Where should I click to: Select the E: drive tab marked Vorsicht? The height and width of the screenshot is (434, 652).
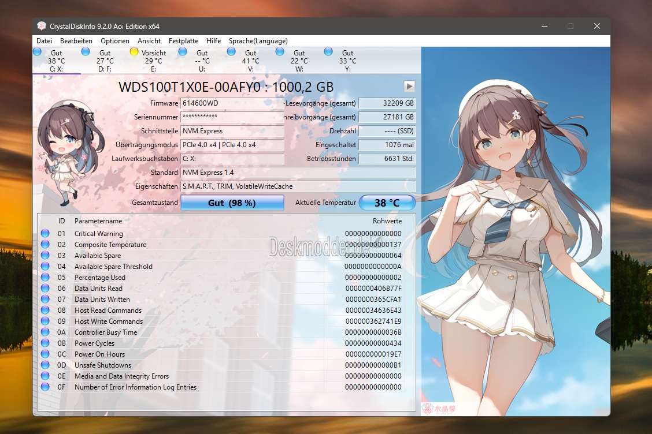(153, 61)
